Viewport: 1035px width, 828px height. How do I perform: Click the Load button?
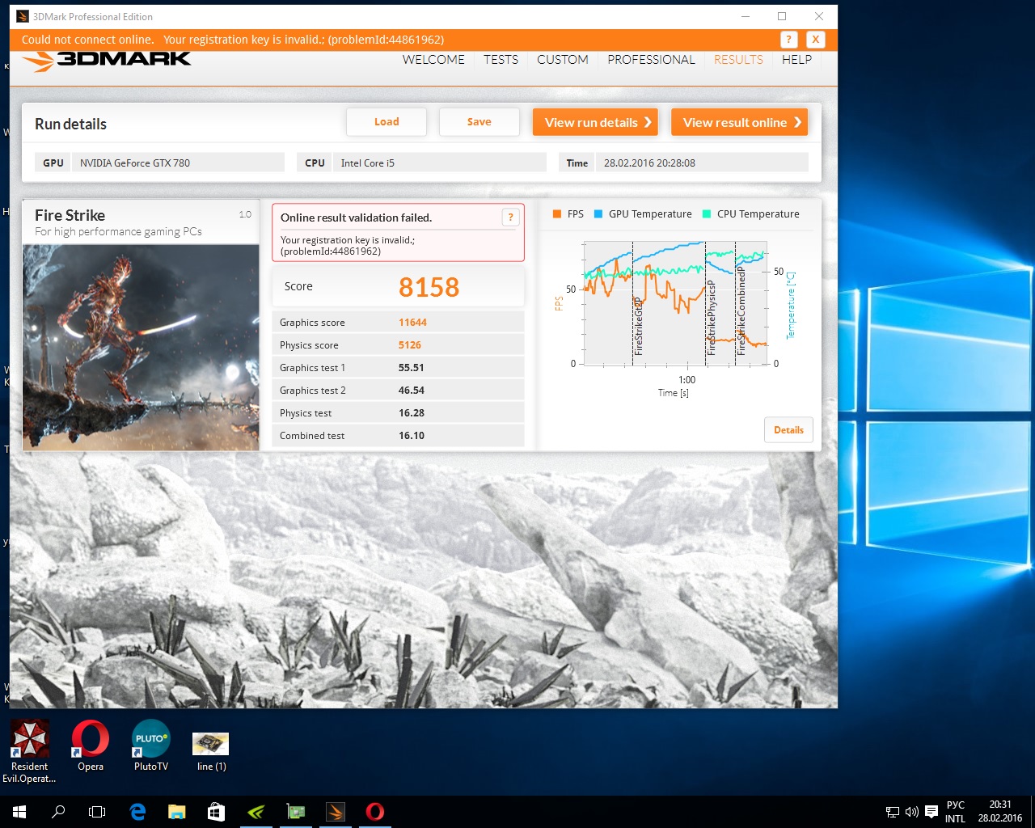387,122
